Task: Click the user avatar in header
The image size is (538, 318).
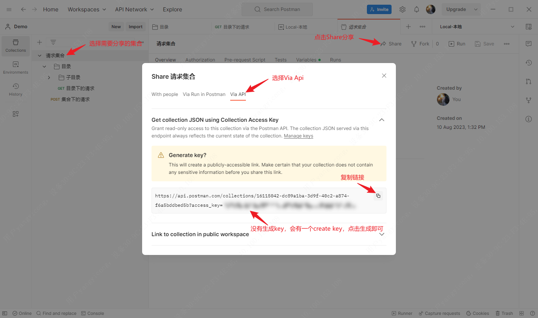Action: (x=431, y=9)
